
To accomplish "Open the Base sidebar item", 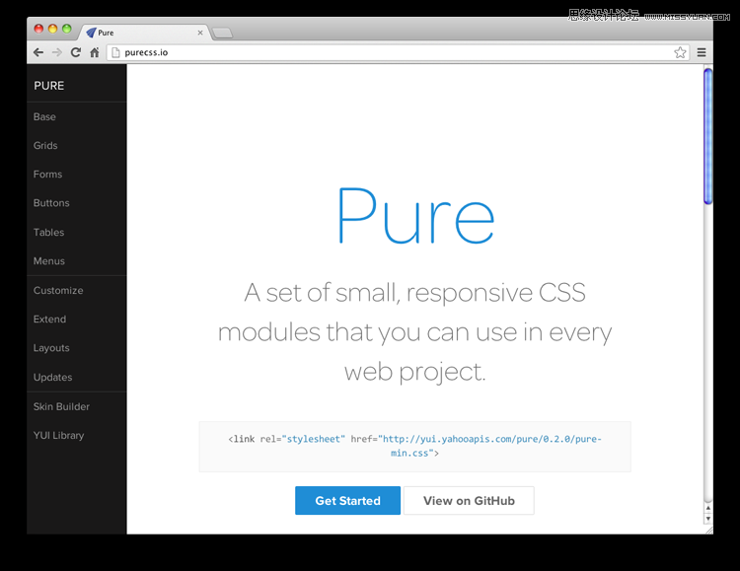I will (x=44, y=116).
